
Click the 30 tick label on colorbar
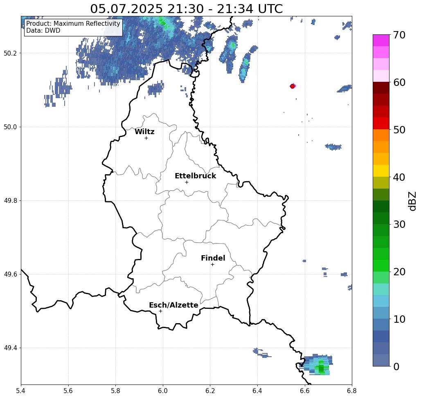click(x=399, y=224)
